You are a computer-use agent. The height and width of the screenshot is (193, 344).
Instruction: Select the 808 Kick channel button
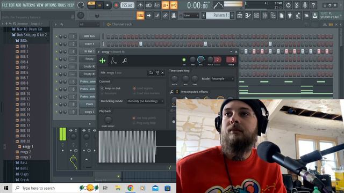(90, 36)
